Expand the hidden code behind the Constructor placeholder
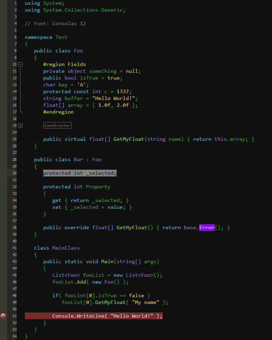 click(x=57, y=125)
